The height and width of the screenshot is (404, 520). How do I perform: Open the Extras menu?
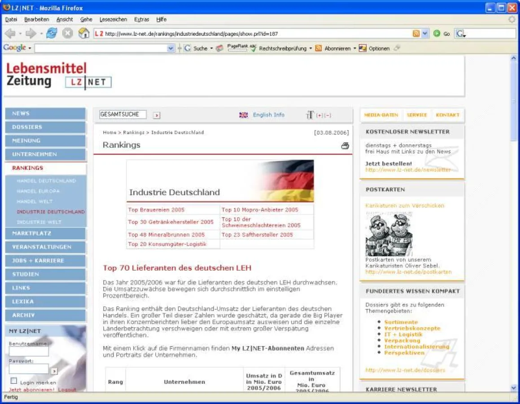(141, 19)
